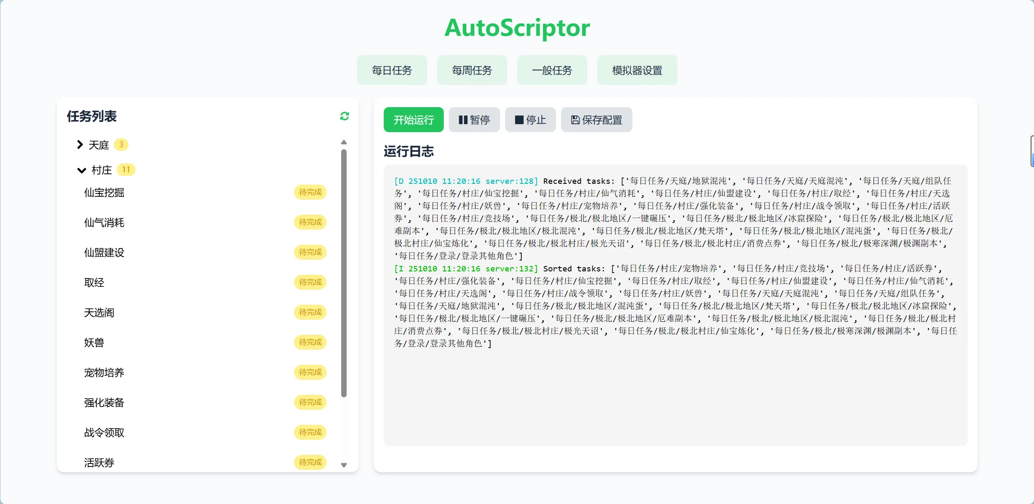Click the 村庄 count badge 11

point(126,170)
